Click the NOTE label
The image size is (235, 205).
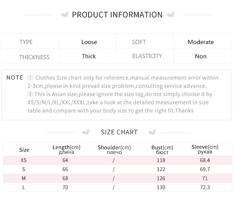[15, 78]
